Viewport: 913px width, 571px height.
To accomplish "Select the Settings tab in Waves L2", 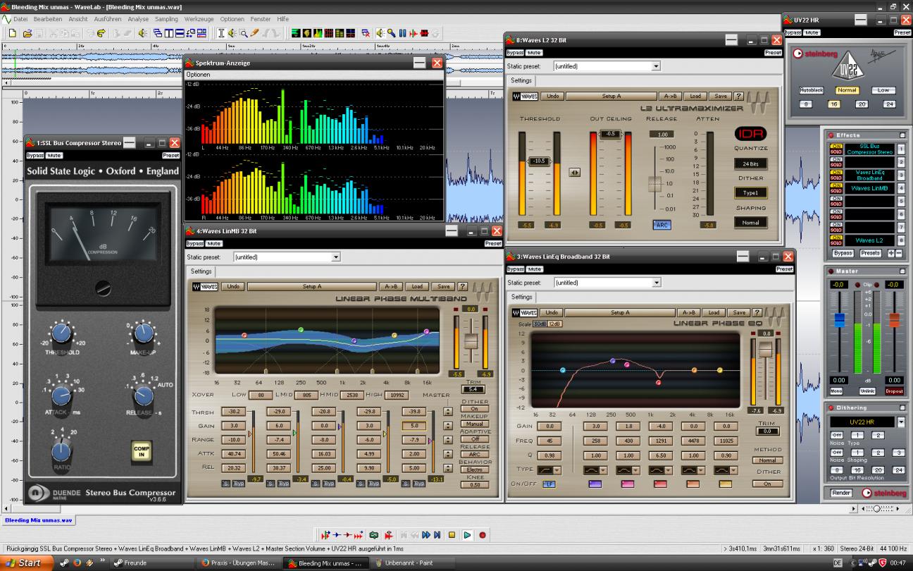I will [x=521, y=80].
